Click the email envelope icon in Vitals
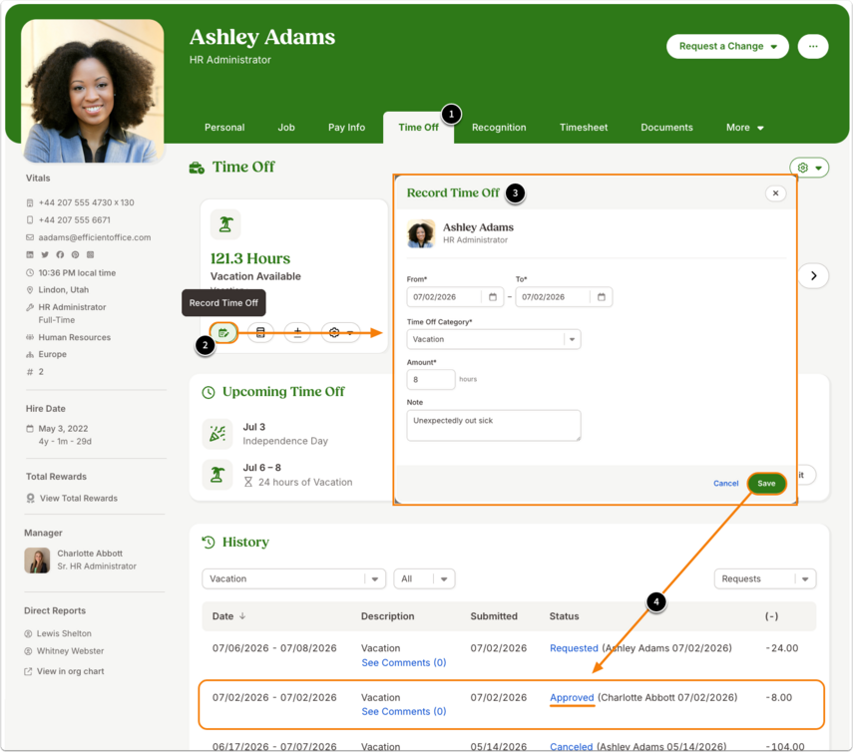 point(30,237)
